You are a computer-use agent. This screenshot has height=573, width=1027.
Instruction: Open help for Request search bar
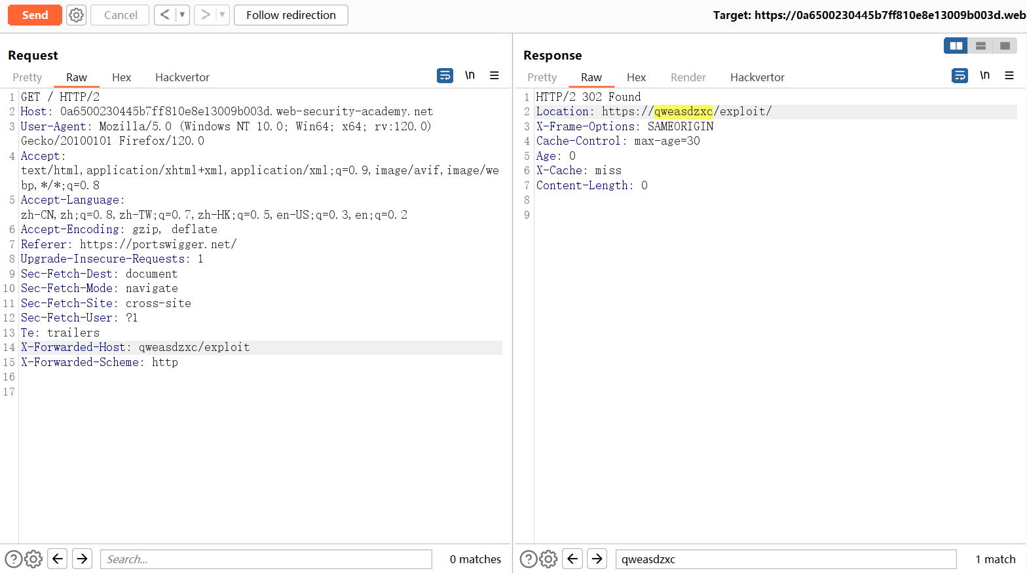tap(13, 559)
